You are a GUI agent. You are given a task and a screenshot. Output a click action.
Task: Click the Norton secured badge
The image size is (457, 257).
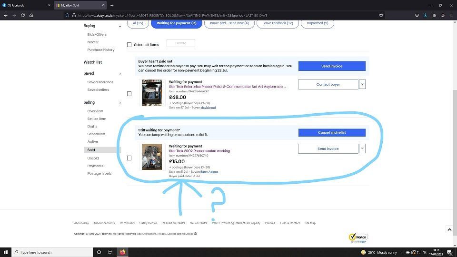click(x=358, y=237)
